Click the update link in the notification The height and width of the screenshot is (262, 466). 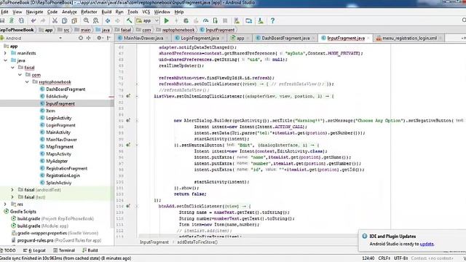[427, 244]
